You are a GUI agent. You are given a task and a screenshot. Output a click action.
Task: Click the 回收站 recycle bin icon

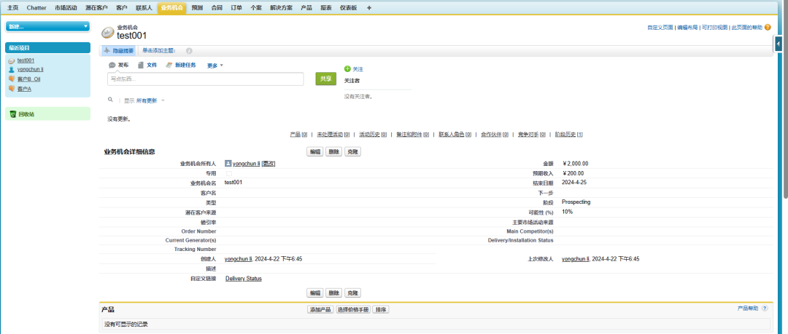[13, 114]
